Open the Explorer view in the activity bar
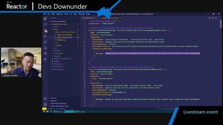The height and width of the screenshot is (125, 223). 45,19
